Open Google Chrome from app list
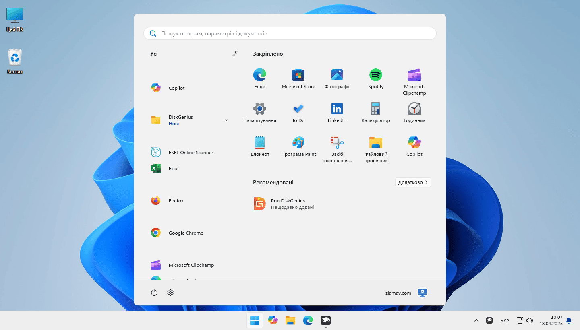This screenshot has width=580, height=330. pyautogui.click(x=189, y=233)
